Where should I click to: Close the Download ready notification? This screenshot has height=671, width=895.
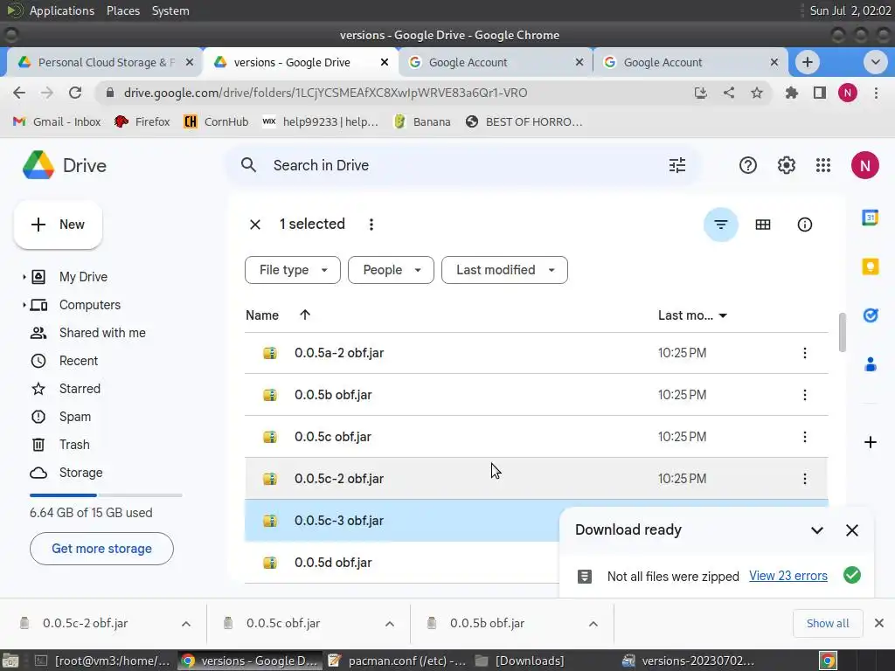(851, 530)
